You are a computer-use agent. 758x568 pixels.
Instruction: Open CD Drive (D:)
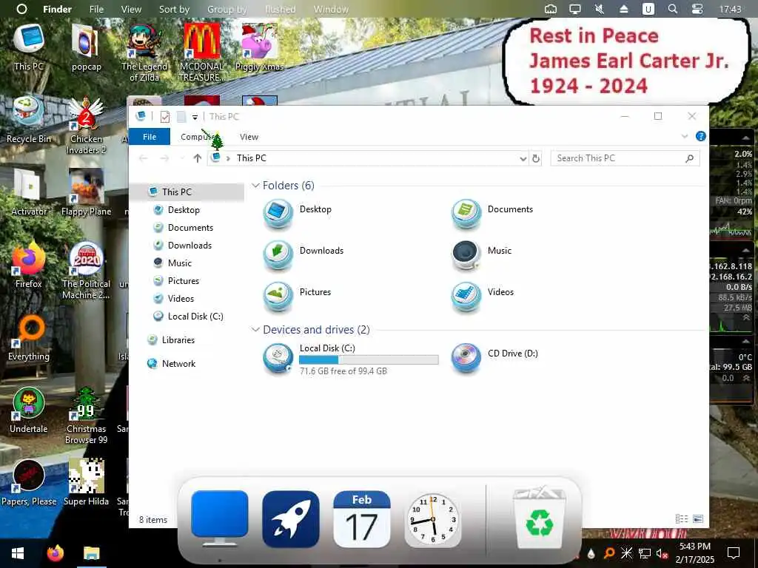click(x=494, y=357)
